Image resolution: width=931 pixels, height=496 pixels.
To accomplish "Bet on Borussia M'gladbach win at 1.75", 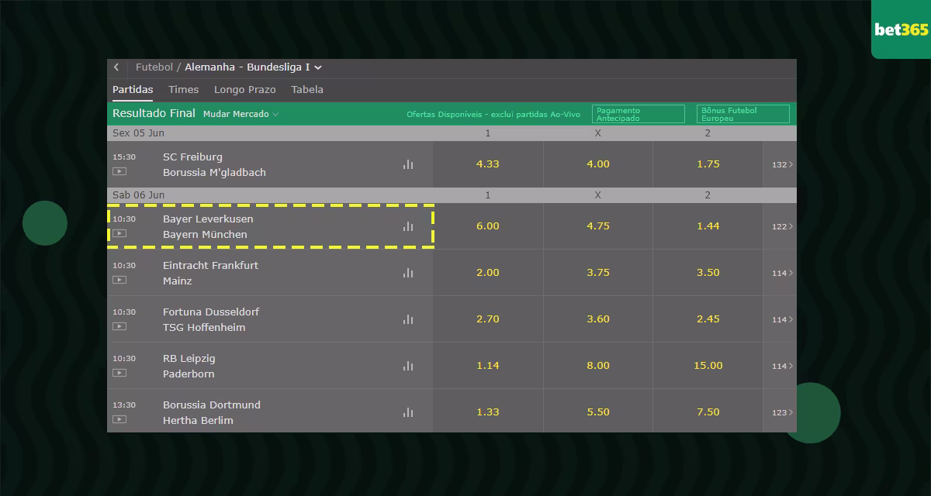I will point(708,164).
